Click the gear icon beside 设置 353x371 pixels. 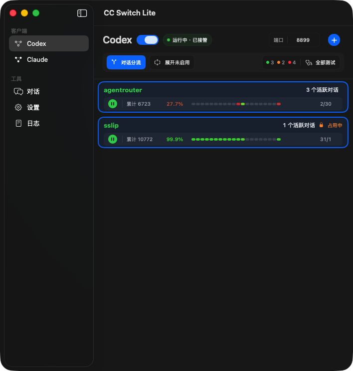click(x=18, y=107)
